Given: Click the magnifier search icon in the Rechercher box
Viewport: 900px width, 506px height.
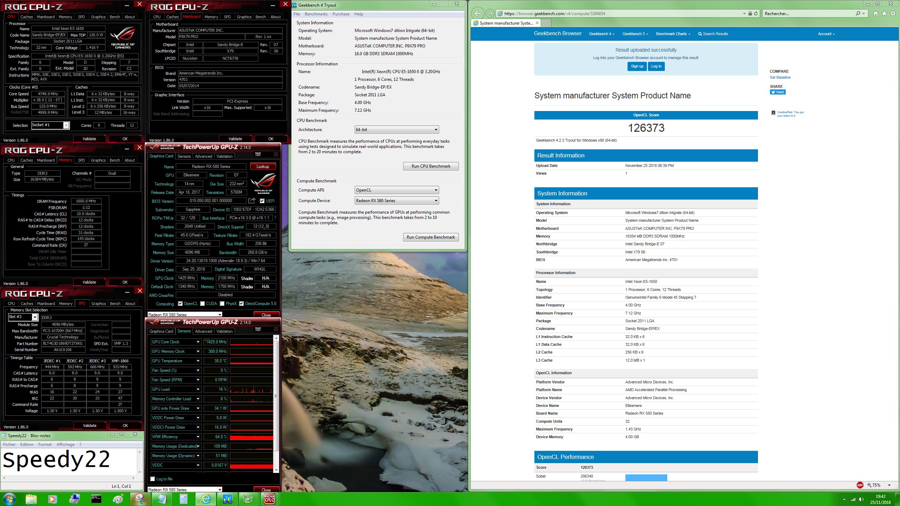Looking at the screenshot, I should (858, 14).
